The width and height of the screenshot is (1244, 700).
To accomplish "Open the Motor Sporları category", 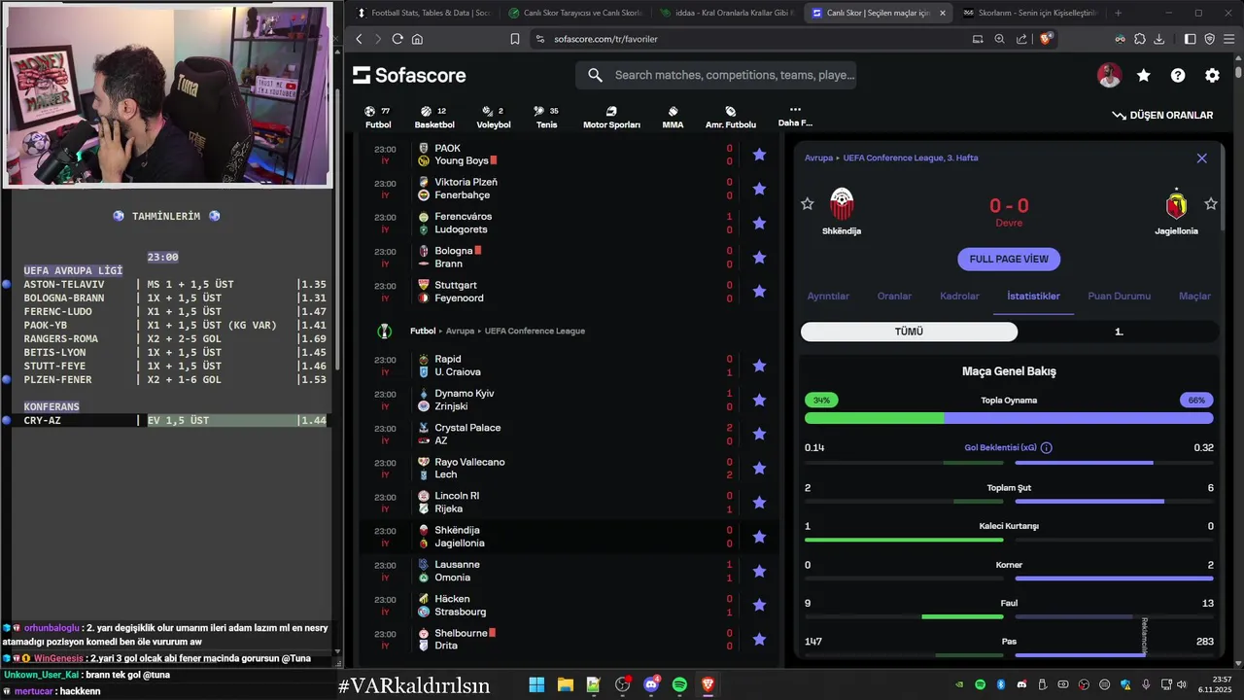I will click(x=611, y=118).
